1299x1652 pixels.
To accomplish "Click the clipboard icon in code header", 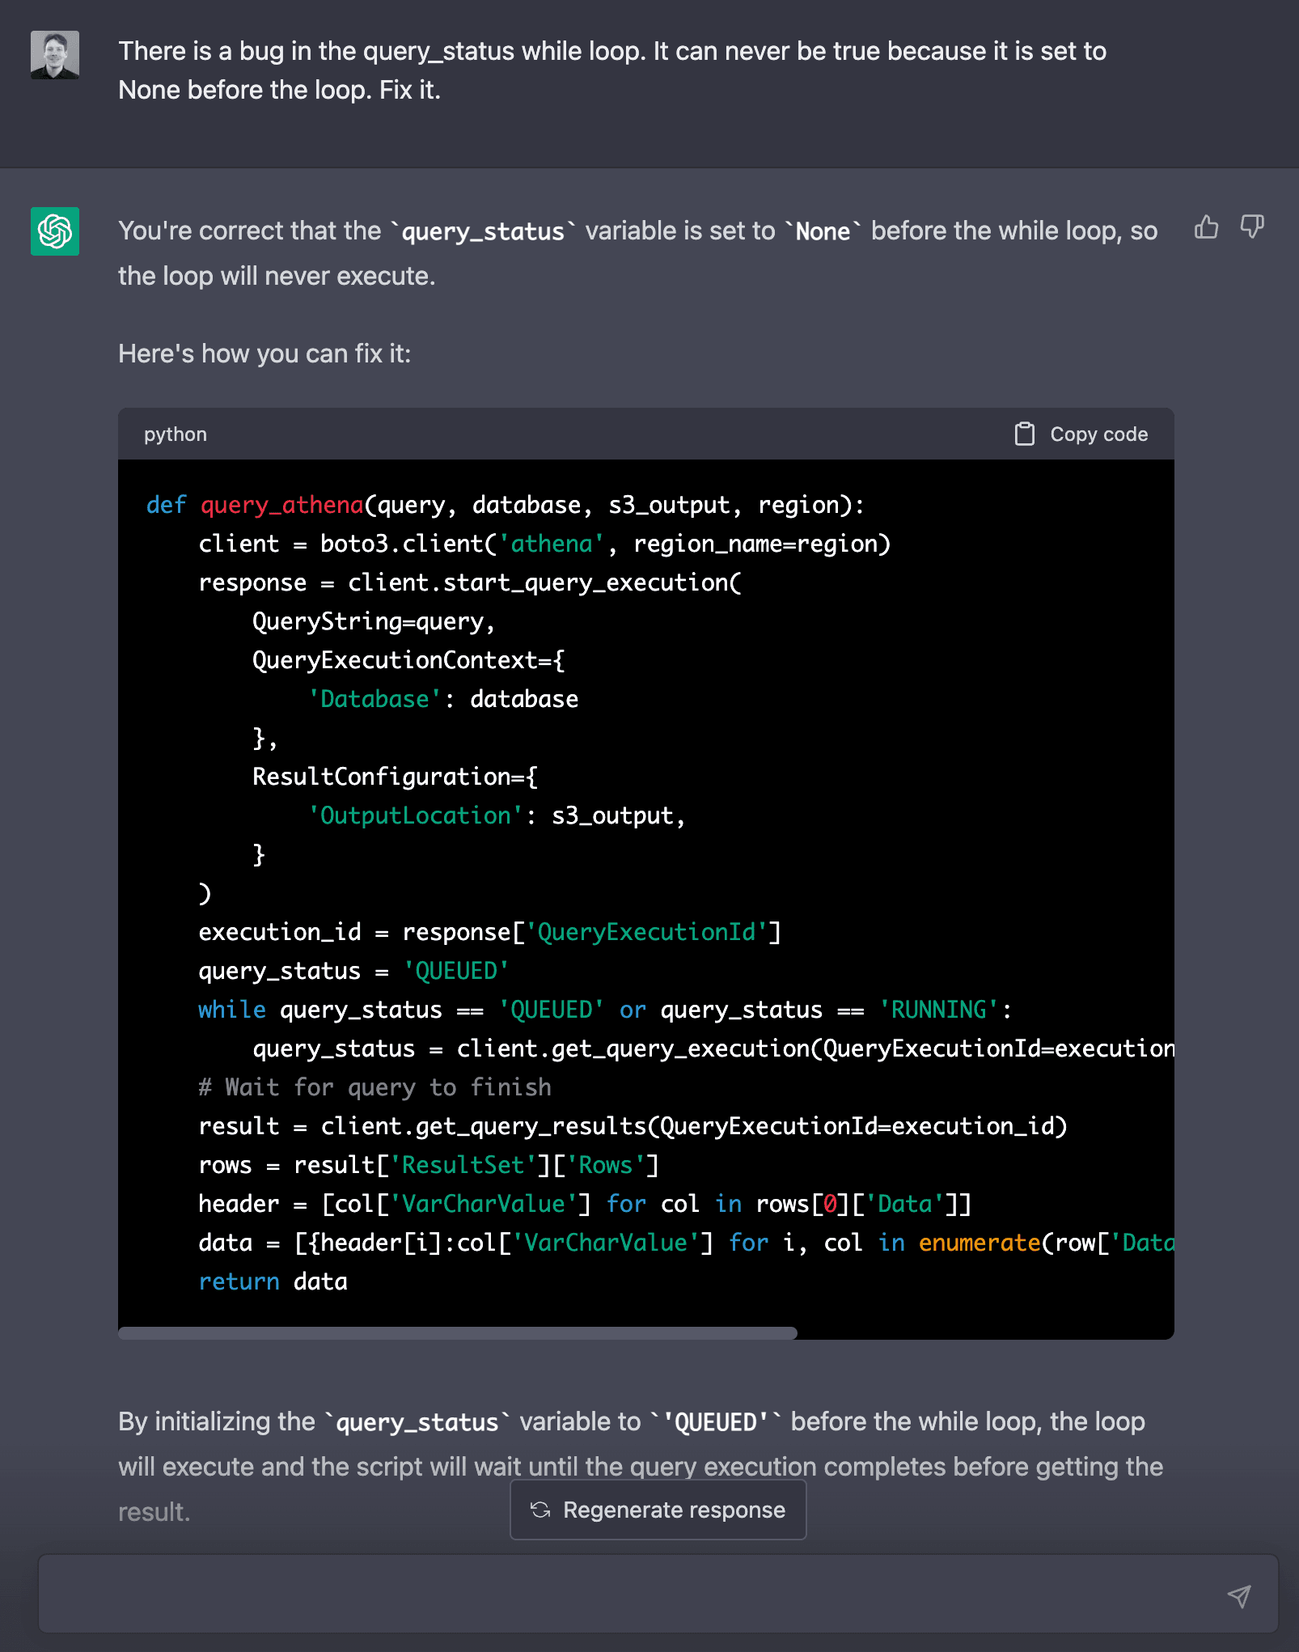I will tap(1024, 434).
